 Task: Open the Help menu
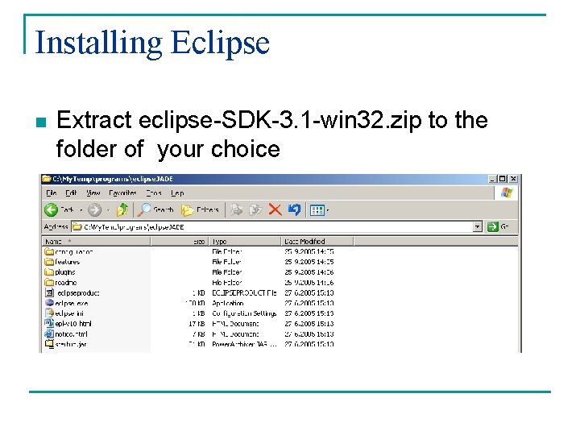177,193
